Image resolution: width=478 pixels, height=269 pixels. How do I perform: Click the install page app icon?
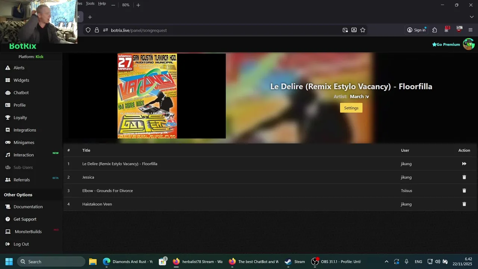tap(354, 30)
